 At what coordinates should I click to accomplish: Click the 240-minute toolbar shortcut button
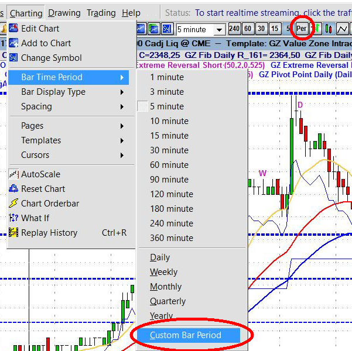pos(234,29)
